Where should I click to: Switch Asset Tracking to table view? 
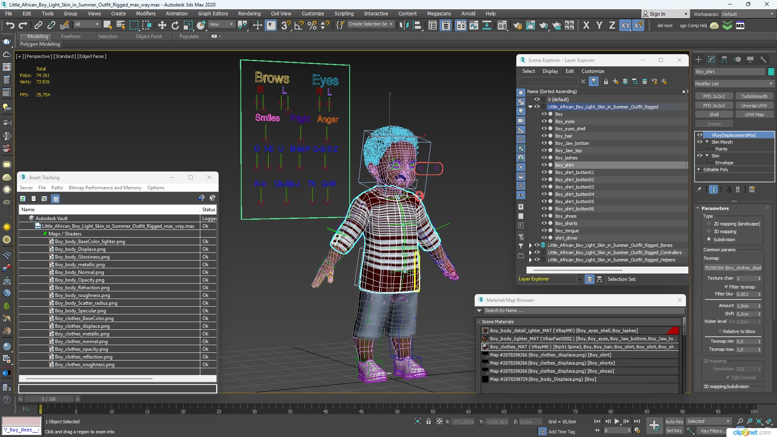click(x=56, y=199)
